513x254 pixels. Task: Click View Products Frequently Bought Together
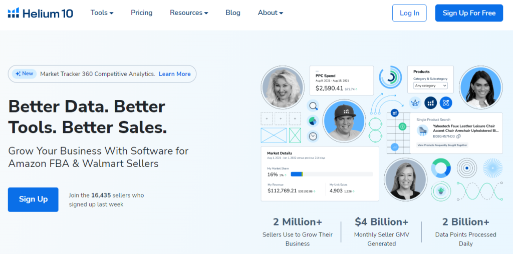pyautogui.click(x=442, y=145)
